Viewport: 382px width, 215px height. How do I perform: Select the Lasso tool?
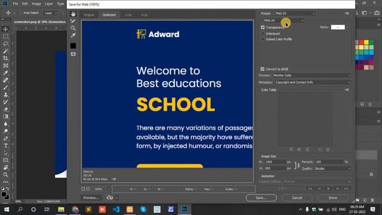(x=5, y=44)
